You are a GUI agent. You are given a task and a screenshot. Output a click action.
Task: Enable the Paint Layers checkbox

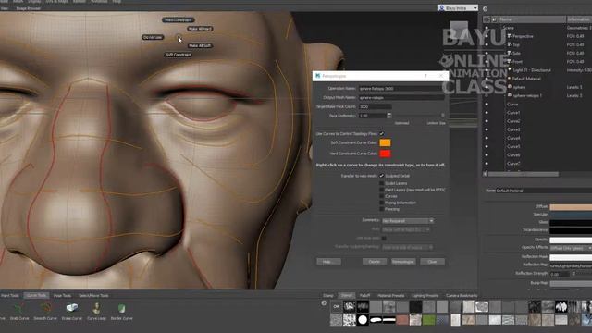pos(382,190)
